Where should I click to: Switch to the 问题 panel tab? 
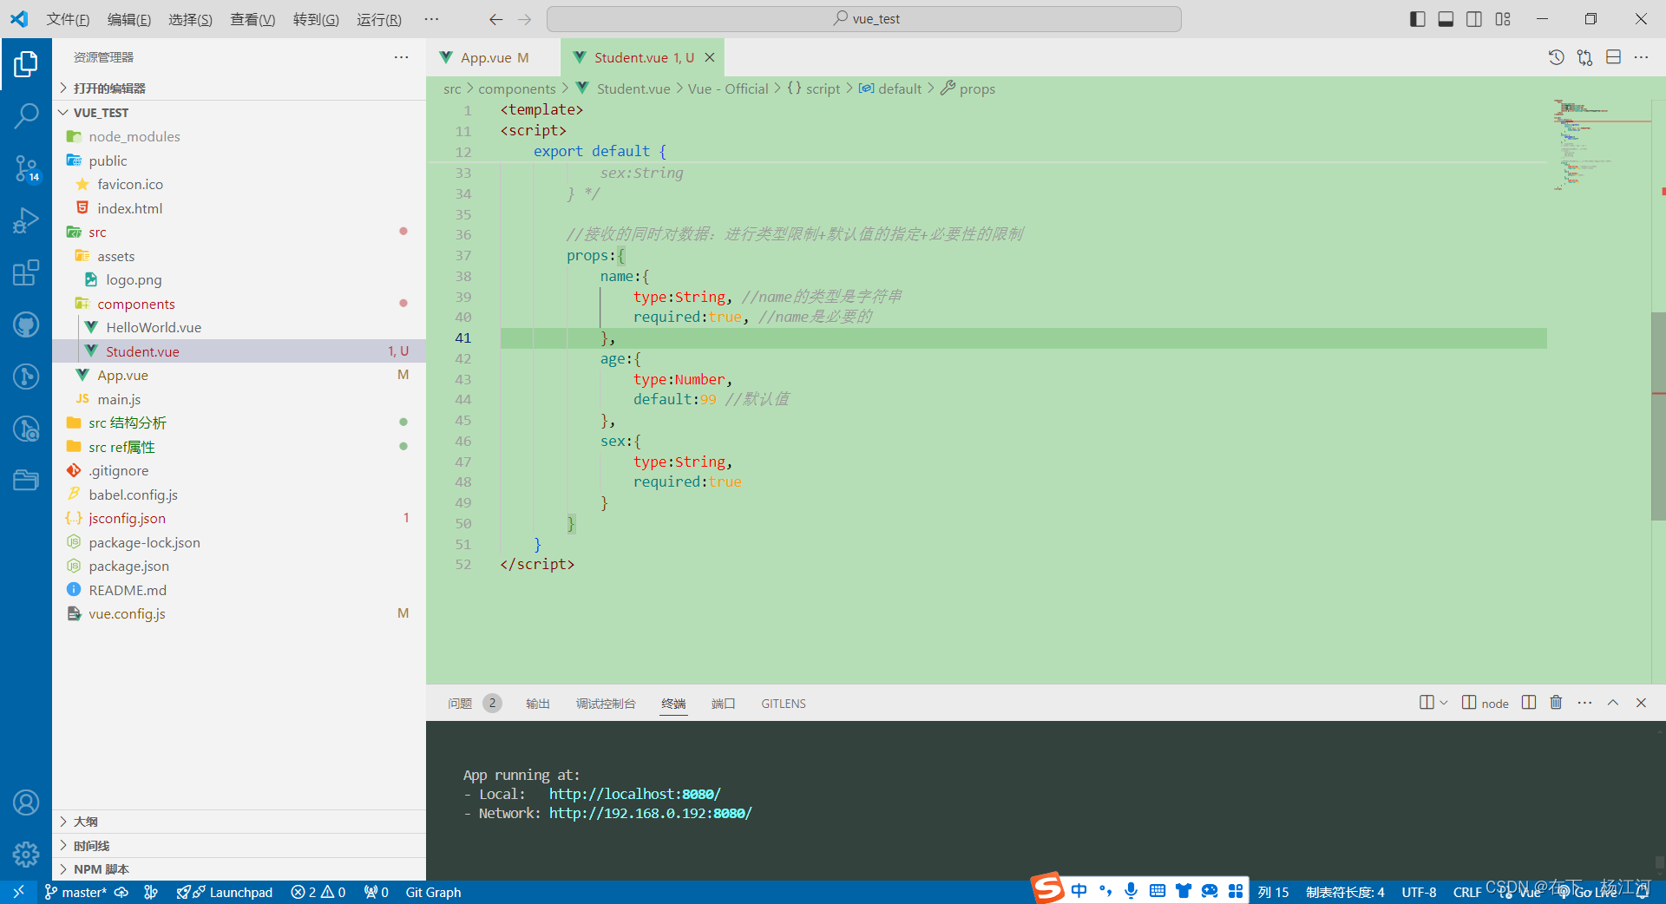coord(474,704)
